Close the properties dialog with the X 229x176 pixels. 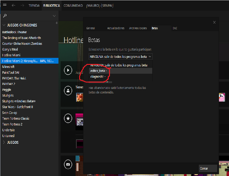pyautogui.click(x=214, y=22)
